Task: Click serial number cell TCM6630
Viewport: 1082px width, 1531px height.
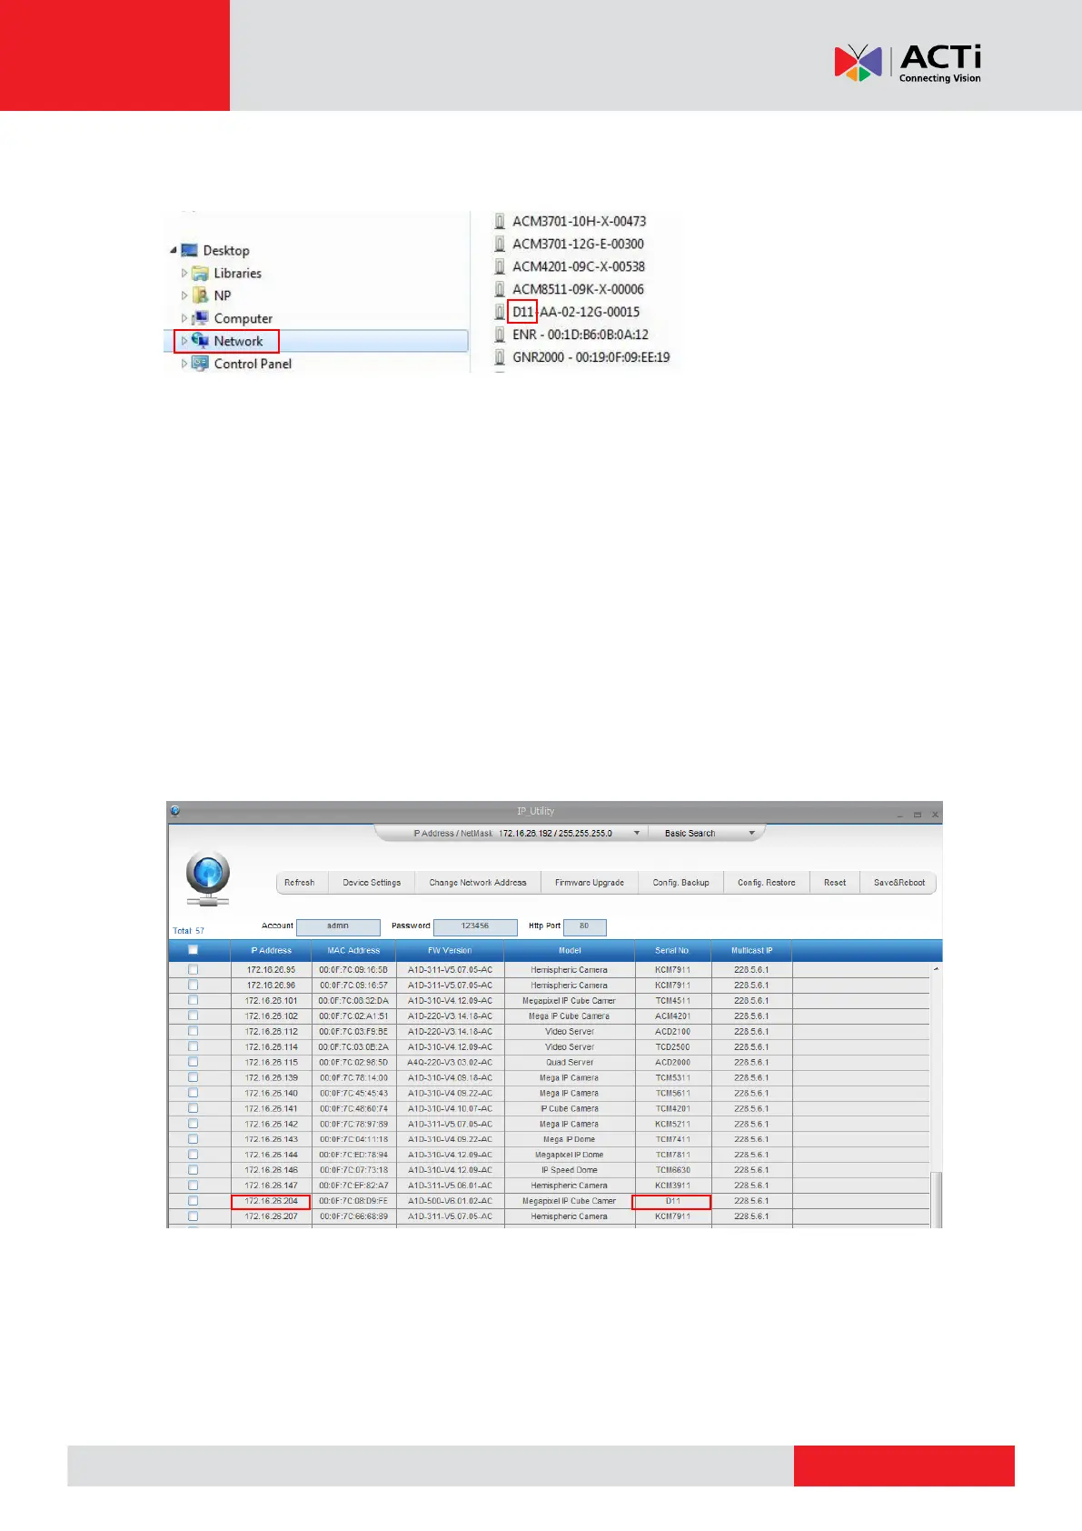Action: [x=673, y=1170]
